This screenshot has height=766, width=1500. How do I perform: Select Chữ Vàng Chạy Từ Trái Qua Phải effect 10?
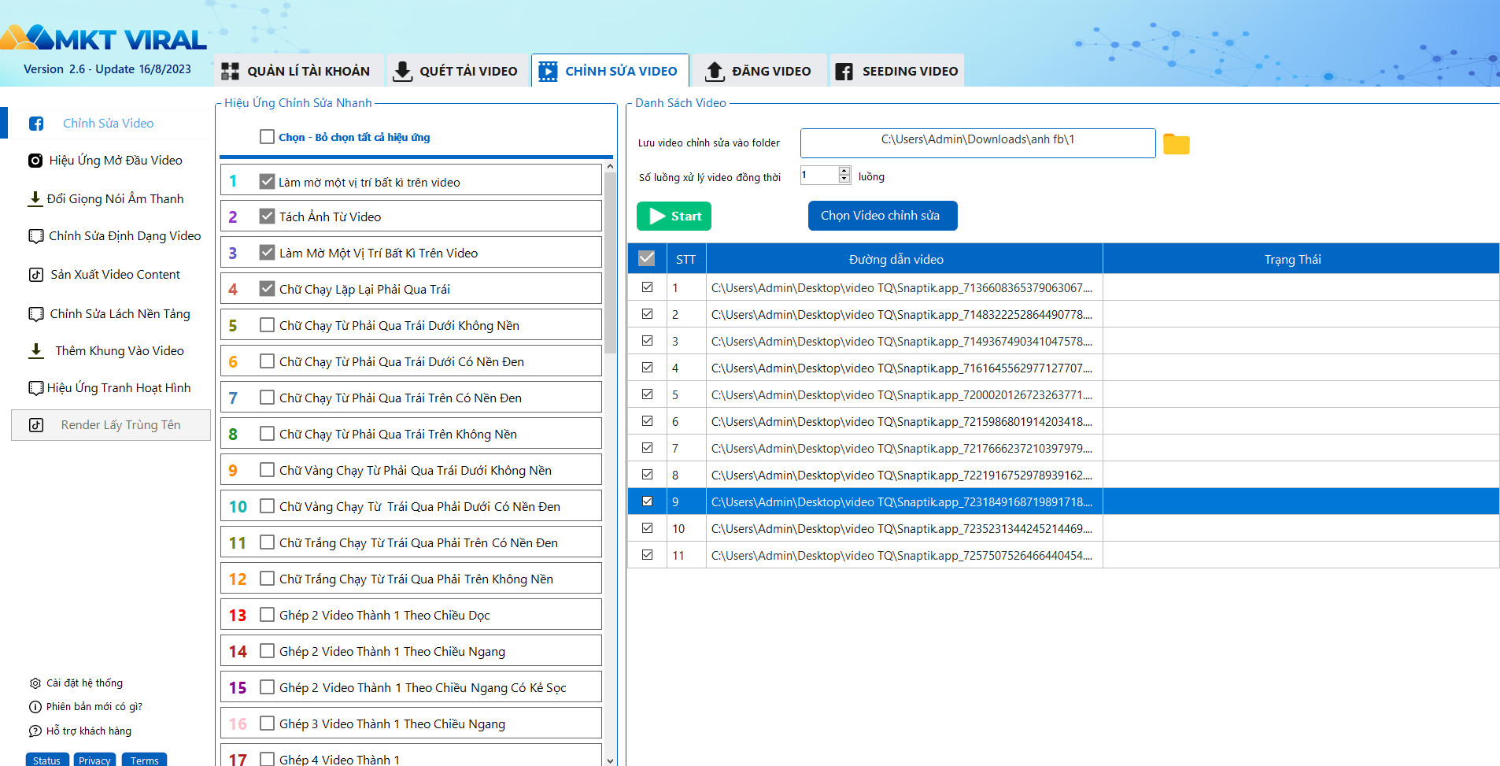coord(268,505)
